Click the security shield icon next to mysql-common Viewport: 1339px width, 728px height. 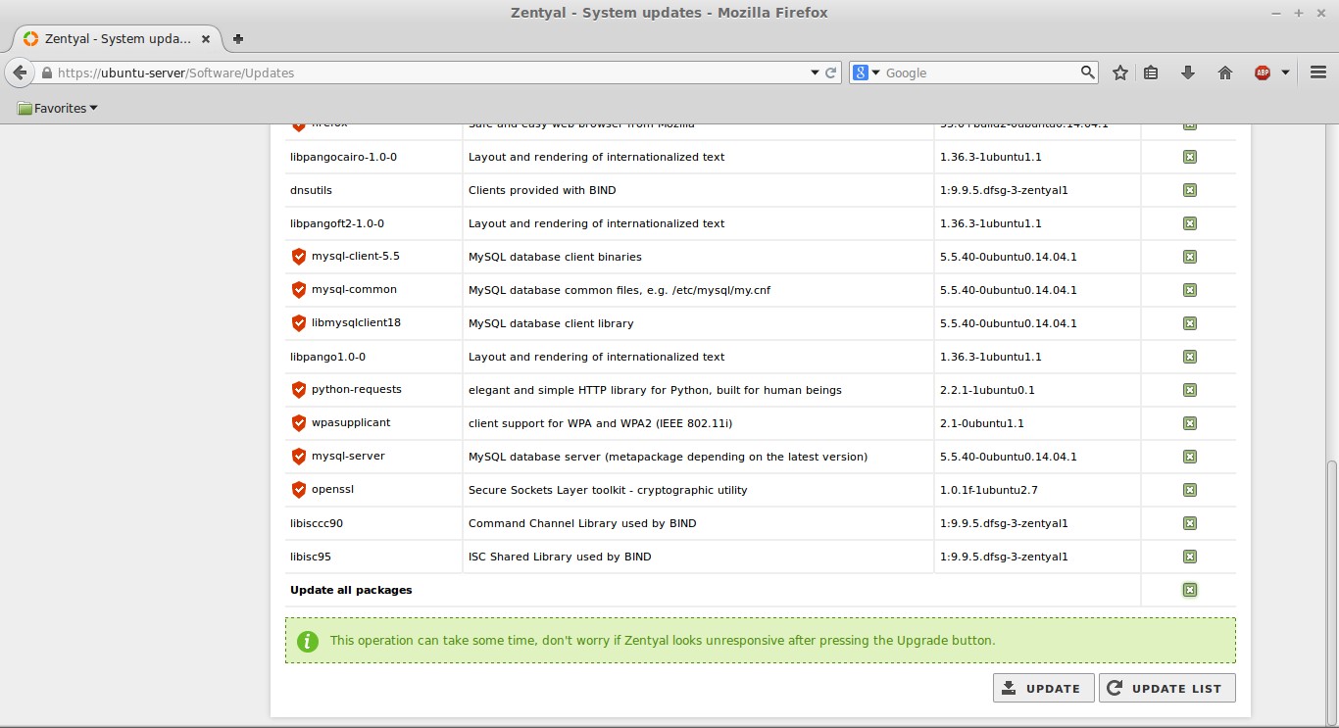(299, 290)
